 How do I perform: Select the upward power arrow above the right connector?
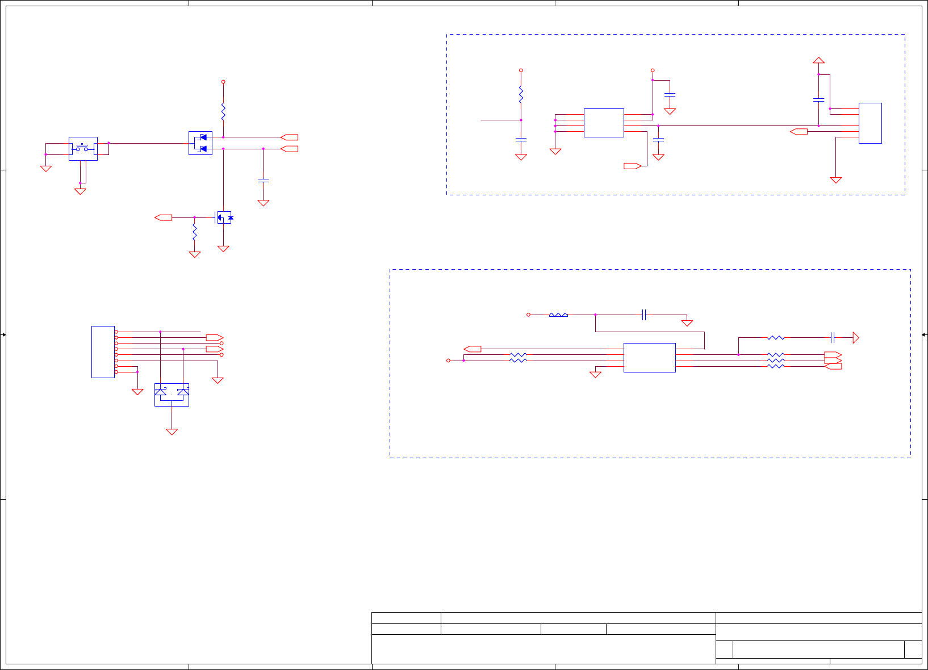[x=818, y=60]
